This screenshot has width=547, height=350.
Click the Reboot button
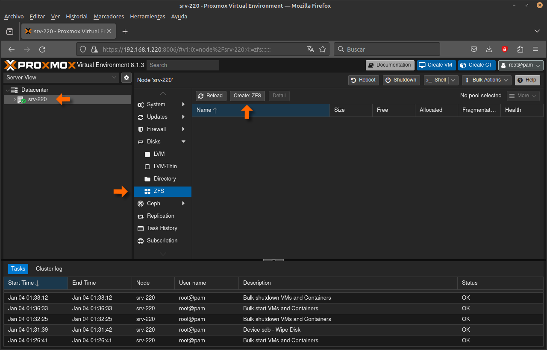click(364, 80)
